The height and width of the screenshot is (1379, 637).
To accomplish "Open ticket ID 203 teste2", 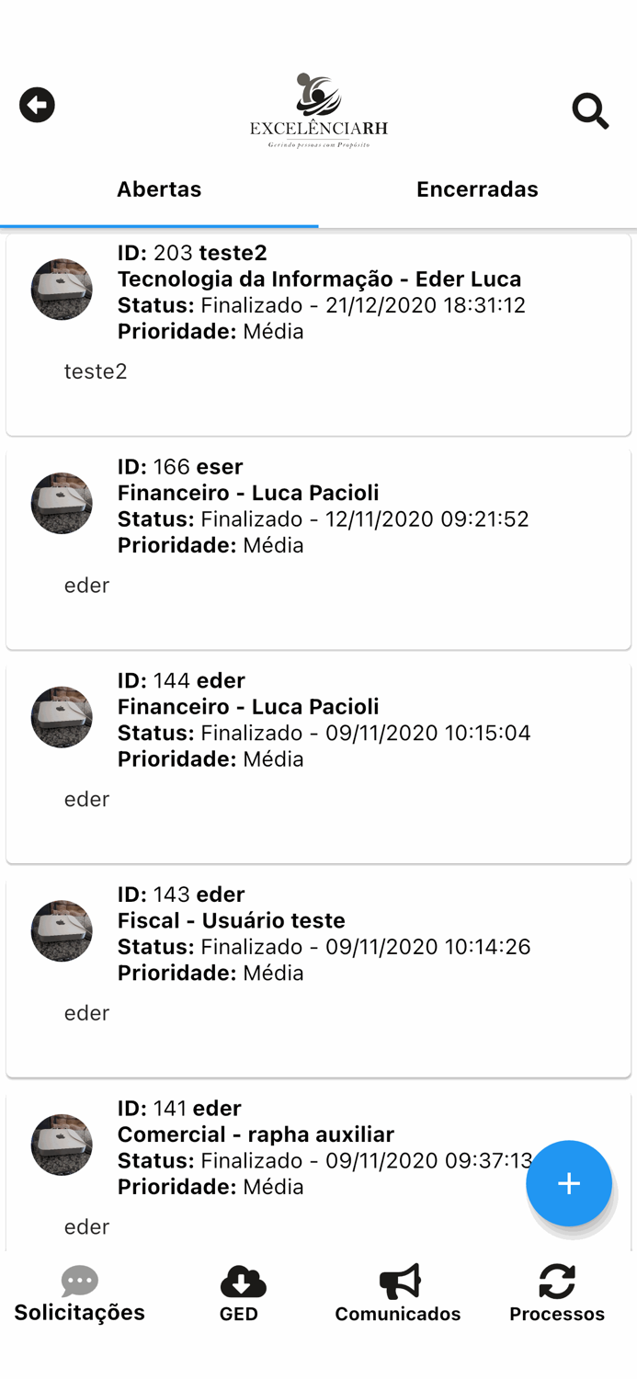I will point(318,331).
